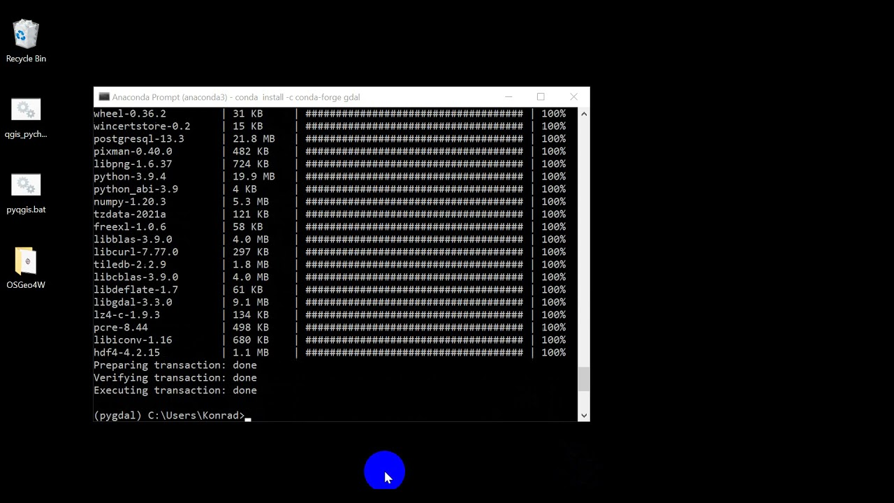This screenshot has height=503, width=894.
Task: Click the libiconv-1.16 package name
Action: pos(133,340)
